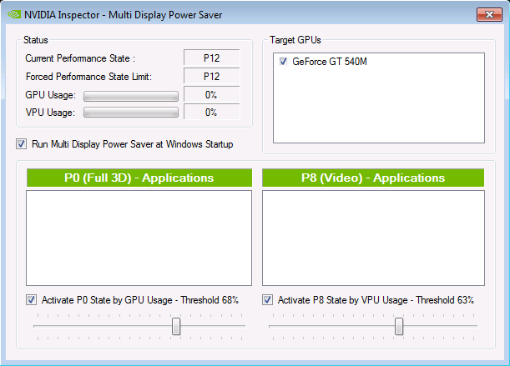Click the GPU Usage 0% value field
The width and height of the screenshot is (510, 366).
coord(212,94)
